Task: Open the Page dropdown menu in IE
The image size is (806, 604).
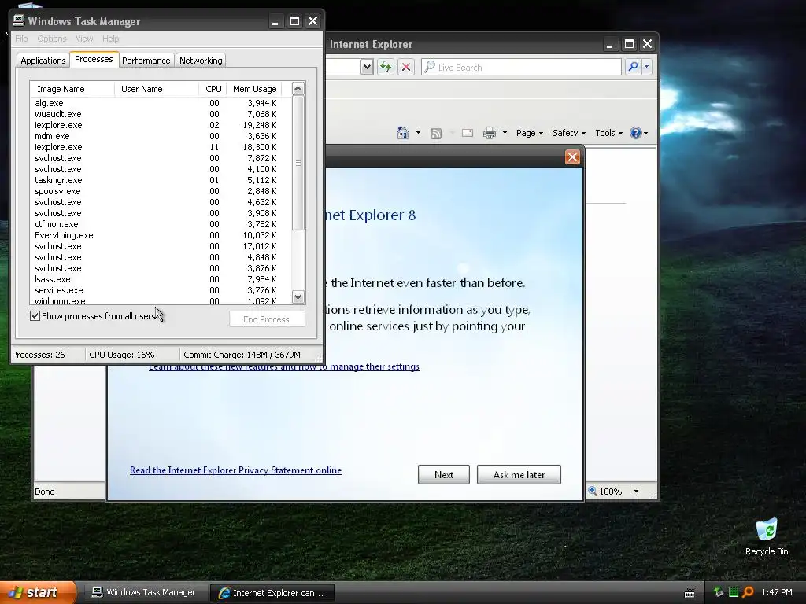Action: tap(530, 133)
